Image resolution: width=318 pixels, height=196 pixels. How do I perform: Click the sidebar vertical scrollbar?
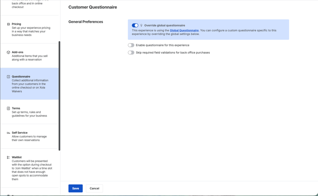pyautogui.click(x=59, y=95)
